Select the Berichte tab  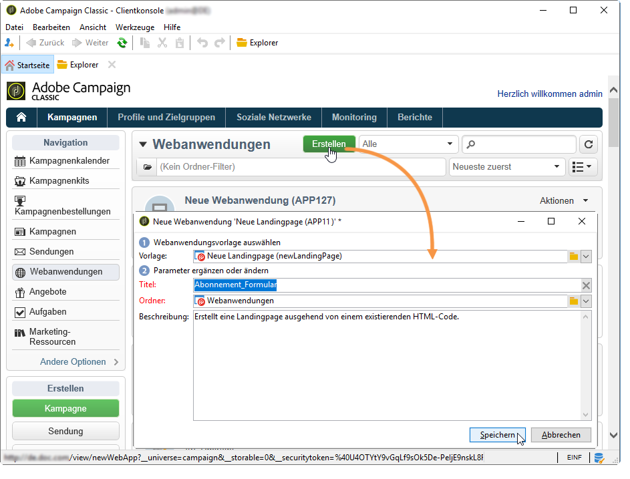(x=415, y=118)
